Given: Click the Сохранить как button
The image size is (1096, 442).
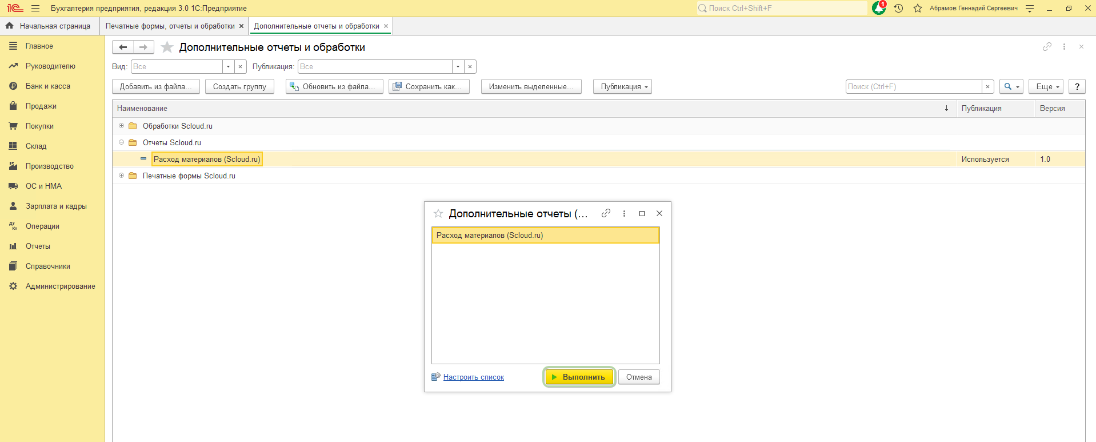Looking at the screenshot, I should point(429,87).
